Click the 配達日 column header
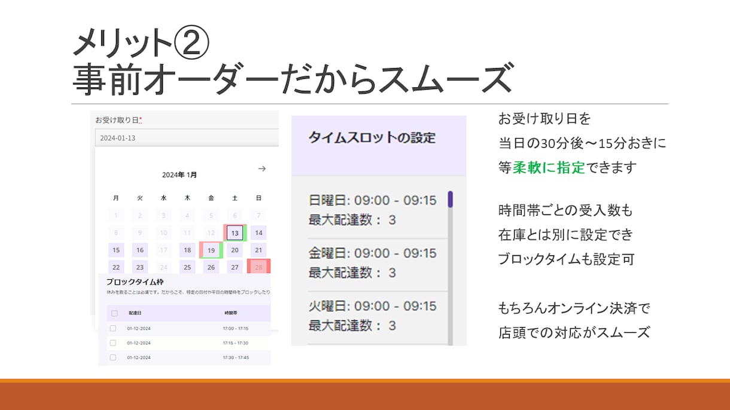This screenshot has height=410, width=730. (135, 313)
